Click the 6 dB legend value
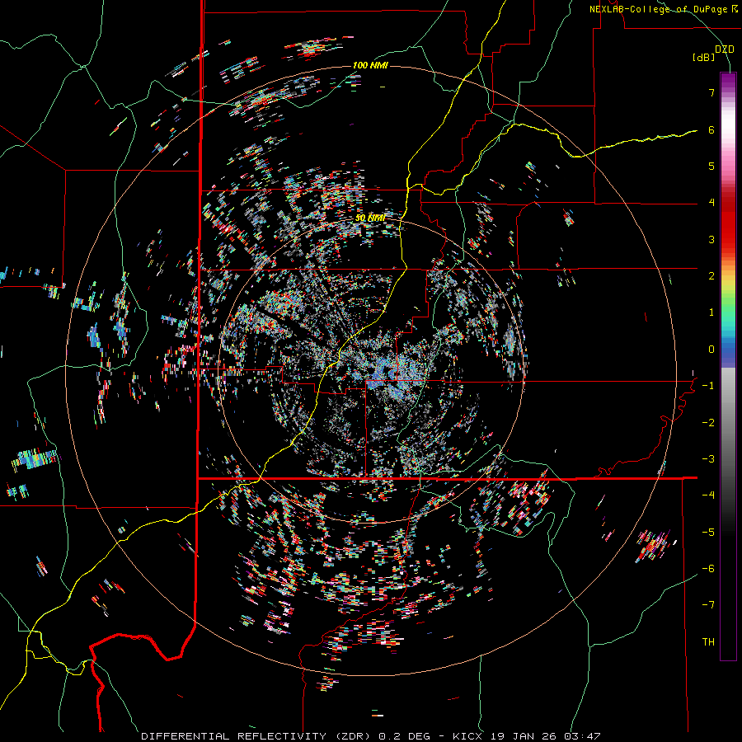The image size is (742, 742). pyautogui.click(x=711, y=129)
